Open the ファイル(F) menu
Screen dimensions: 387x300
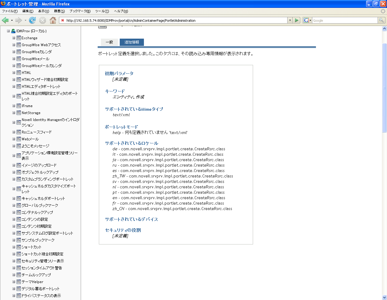pyautogui.click(x=10, y=11)
